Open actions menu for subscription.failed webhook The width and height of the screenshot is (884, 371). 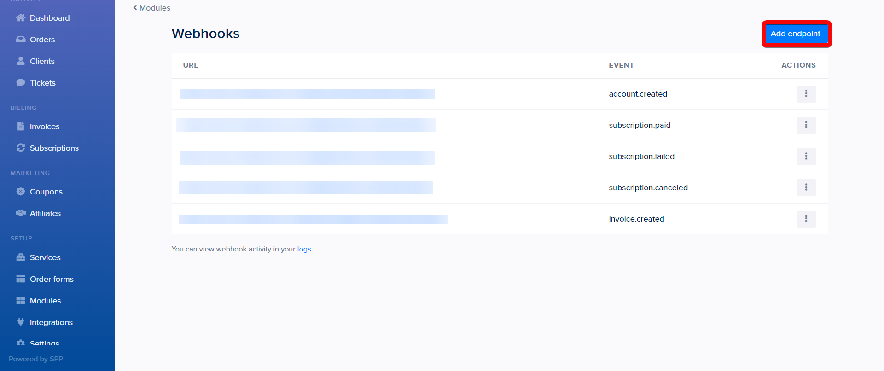click(x=806, y=156)
